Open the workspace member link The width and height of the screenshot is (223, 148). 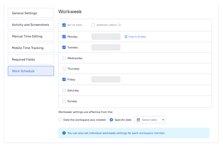(x=152, y=133)
